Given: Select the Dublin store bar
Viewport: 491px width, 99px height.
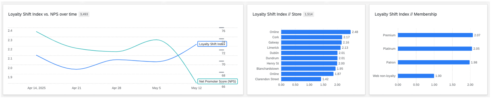Looking at the screenshot, I should (309, 53).
